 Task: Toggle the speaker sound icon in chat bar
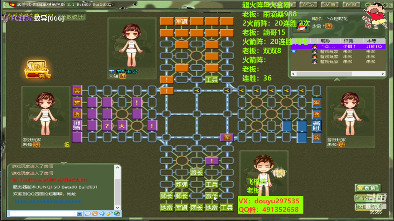pos(102,214)
